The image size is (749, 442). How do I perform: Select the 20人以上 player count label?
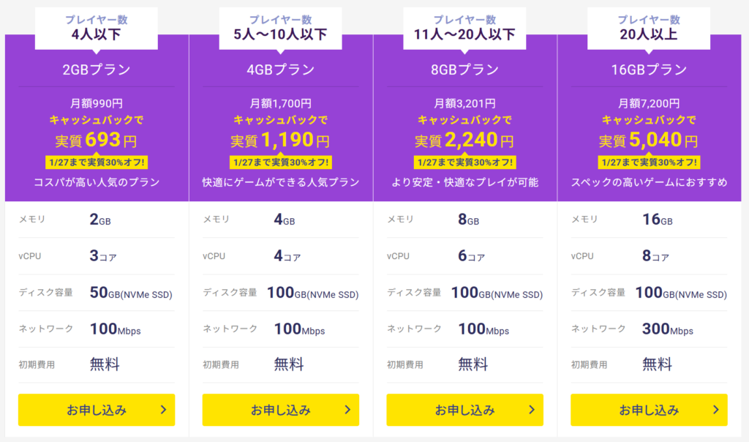coord(650,34)
